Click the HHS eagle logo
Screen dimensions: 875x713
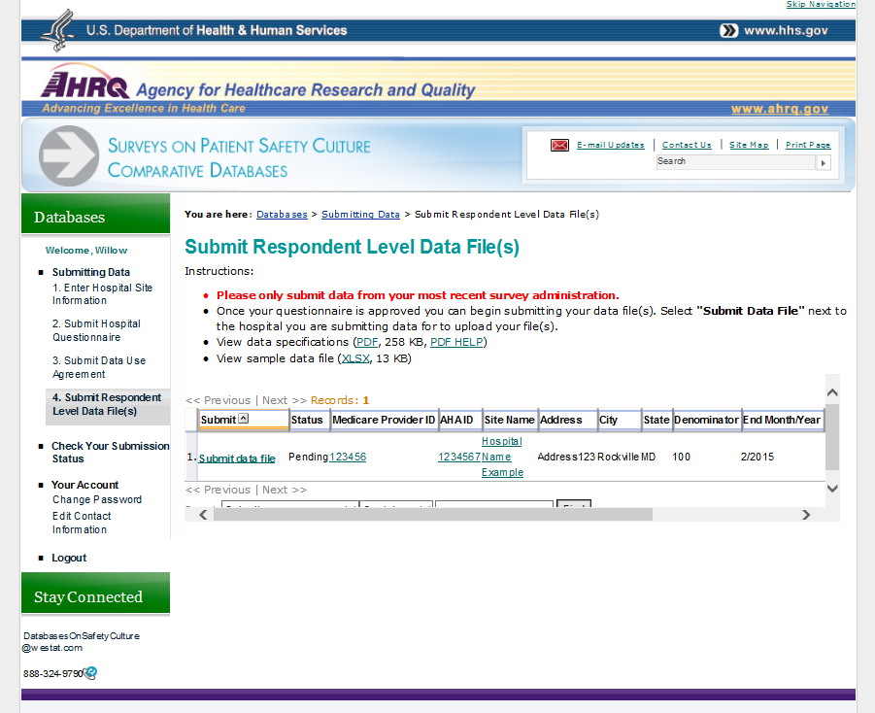point(57,30)
